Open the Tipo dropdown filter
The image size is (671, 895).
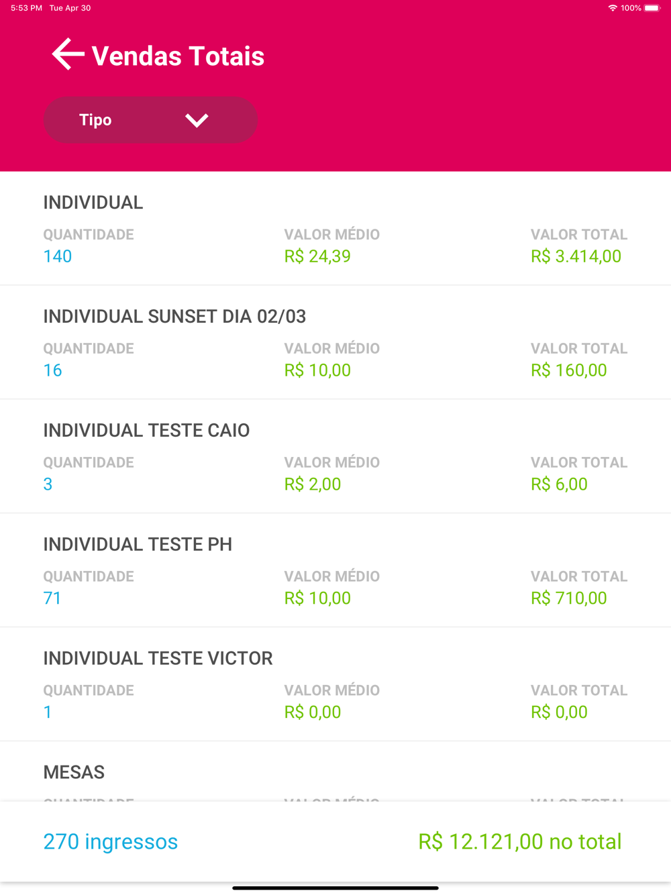point(150,120)
